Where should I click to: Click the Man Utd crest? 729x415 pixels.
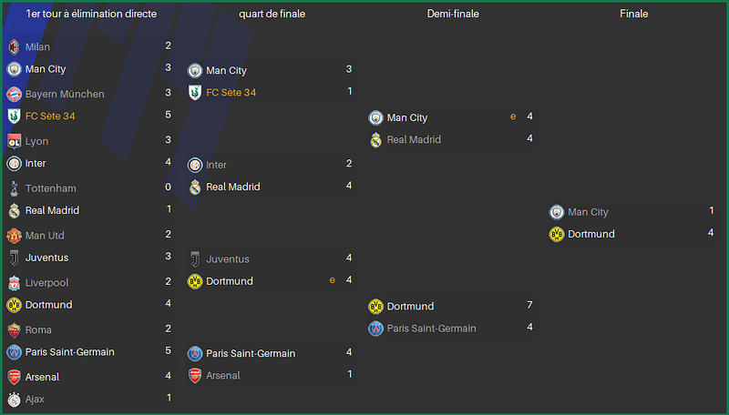pyautogui.click(x=14, y=236)
